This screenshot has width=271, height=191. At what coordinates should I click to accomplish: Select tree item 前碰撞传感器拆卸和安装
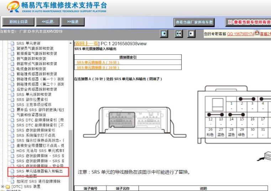37,74
